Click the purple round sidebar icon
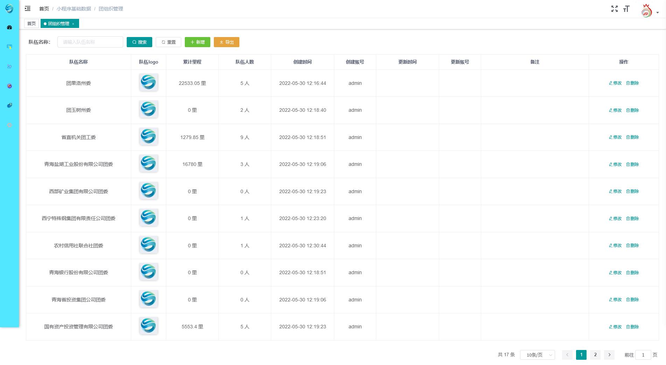Screen dimensions: 666x365 coord(9,86)
